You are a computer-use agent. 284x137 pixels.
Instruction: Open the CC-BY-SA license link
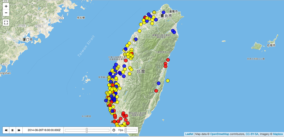coord(252,134)
